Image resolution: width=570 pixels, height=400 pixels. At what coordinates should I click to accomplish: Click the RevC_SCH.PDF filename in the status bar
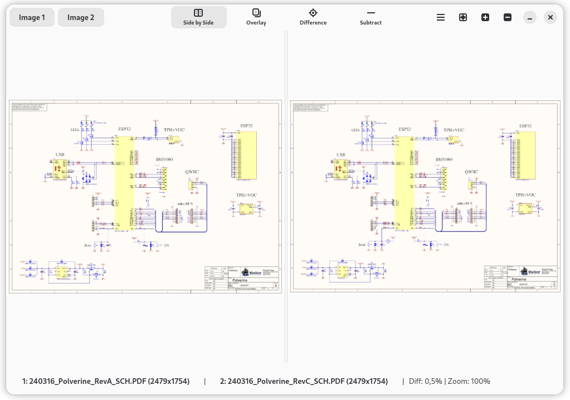click(304, 382)
